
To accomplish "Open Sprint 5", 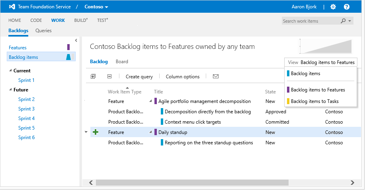I will tap(26, 128).
